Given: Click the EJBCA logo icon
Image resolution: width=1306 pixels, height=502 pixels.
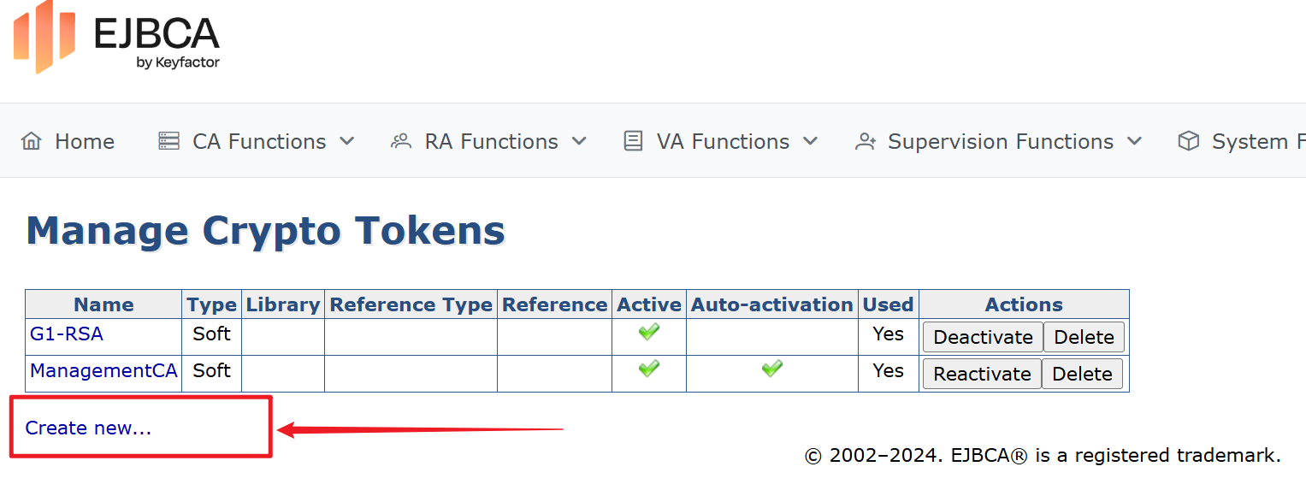Looking at the screenshot, I should click(44, 37).
